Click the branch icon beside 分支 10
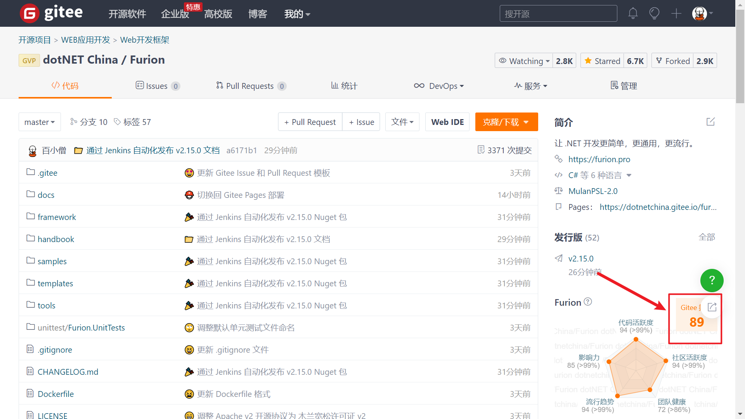The width and height of the screenshot is (745, 419). pyautogui.click(x=74, y=122)
